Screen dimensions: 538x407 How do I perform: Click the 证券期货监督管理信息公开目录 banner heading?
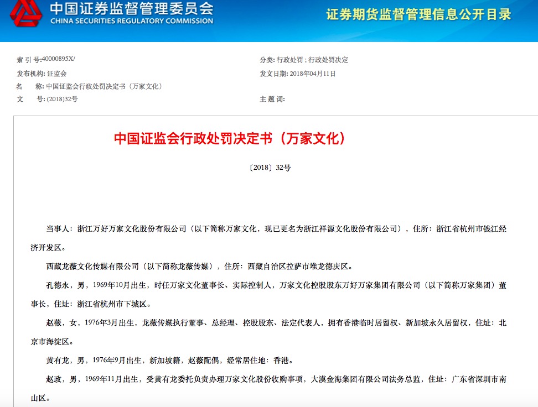pos(418,14)
